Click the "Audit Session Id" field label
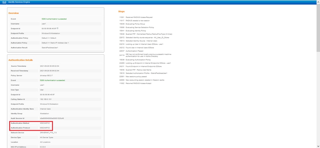The height and width of the screenshot is (148, 320). pyautogui.click(x=18, y=118)
